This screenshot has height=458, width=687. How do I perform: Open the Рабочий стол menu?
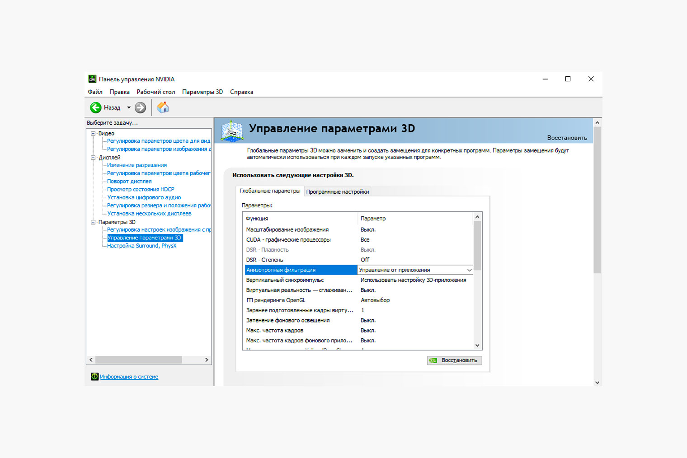[155, 92]
